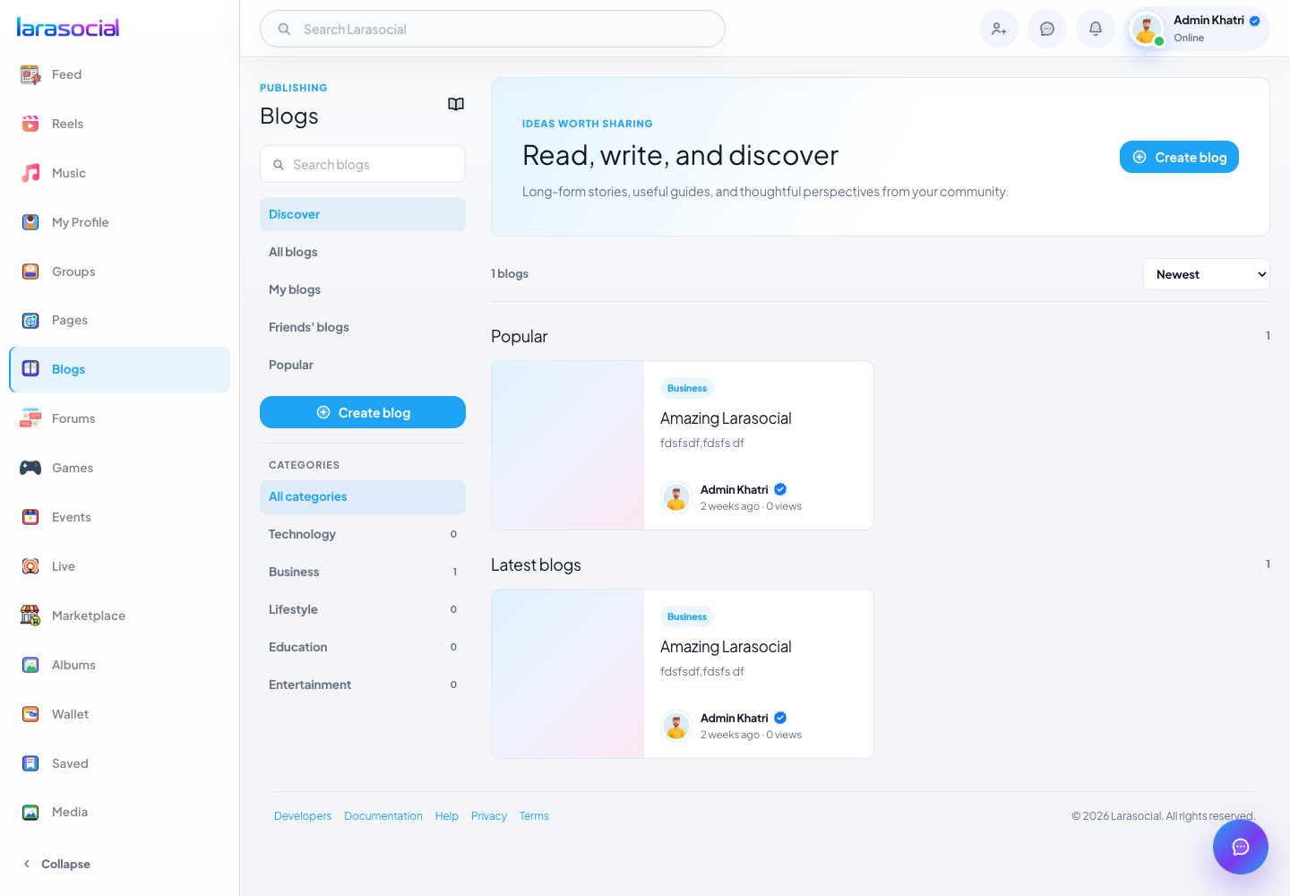Open the Games controller icon

click(x=30, y=468)
